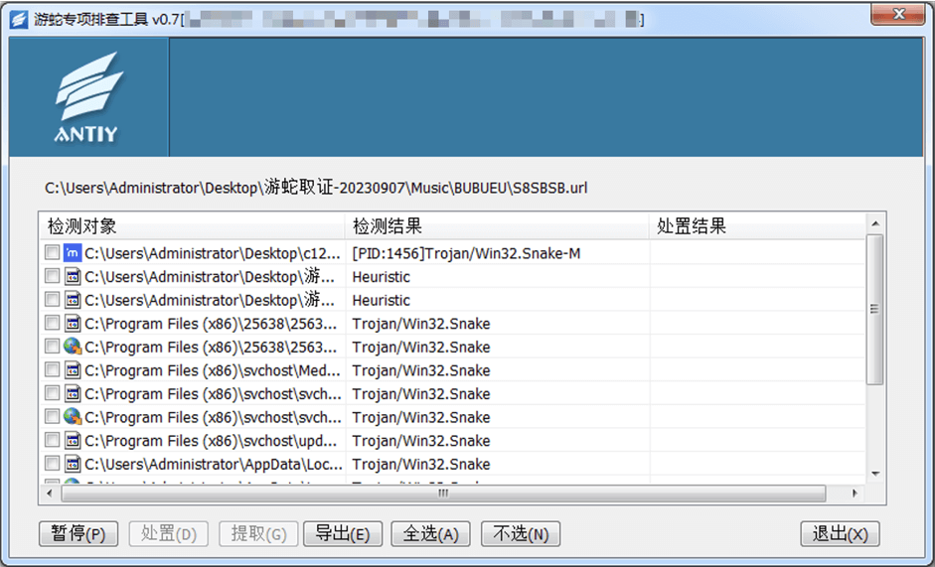Tick the checkbox for the svchost\Med... entry
This screenshot has width=935, height=567.
[x=52, y=369]
